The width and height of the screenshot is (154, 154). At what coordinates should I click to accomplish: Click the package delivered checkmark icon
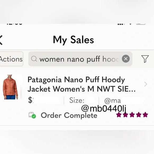(x=32, y=115)
